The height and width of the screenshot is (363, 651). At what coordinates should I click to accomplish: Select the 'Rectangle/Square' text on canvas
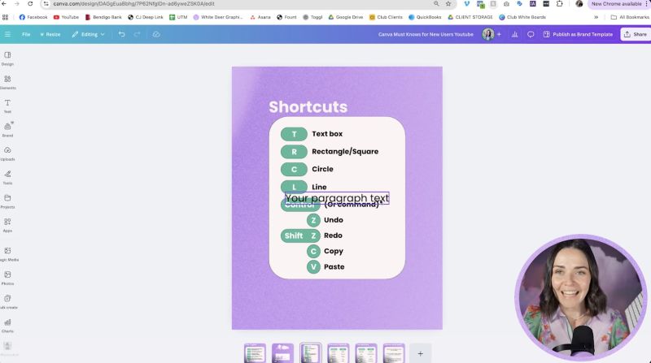tap(345, 152)
